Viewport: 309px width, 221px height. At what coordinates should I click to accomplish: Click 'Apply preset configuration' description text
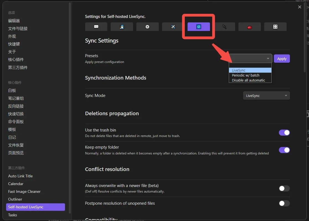(x=105, y=62)
